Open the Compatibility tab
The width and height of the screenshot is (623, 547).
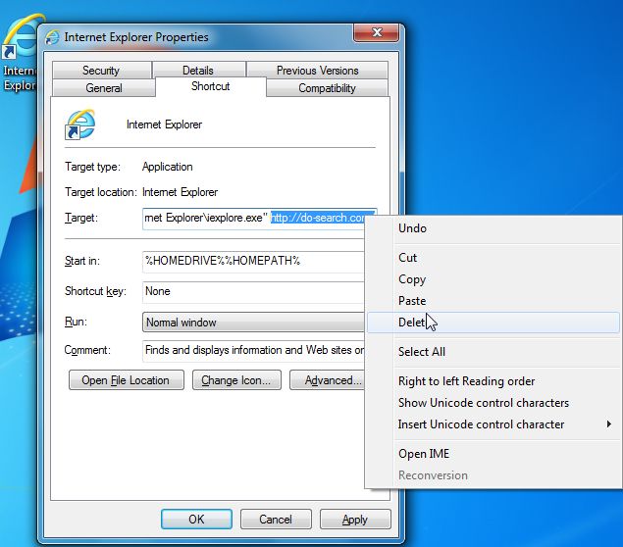pyautogui.click(x=327, y=87)
